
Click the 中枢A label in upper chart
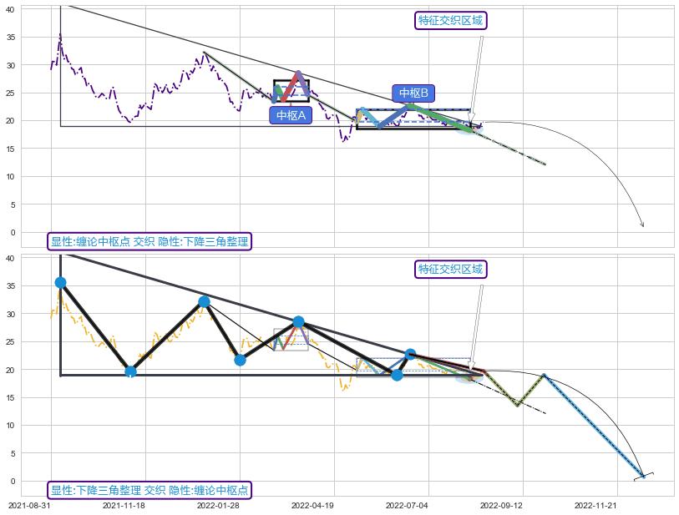click(x=291, y=115)
